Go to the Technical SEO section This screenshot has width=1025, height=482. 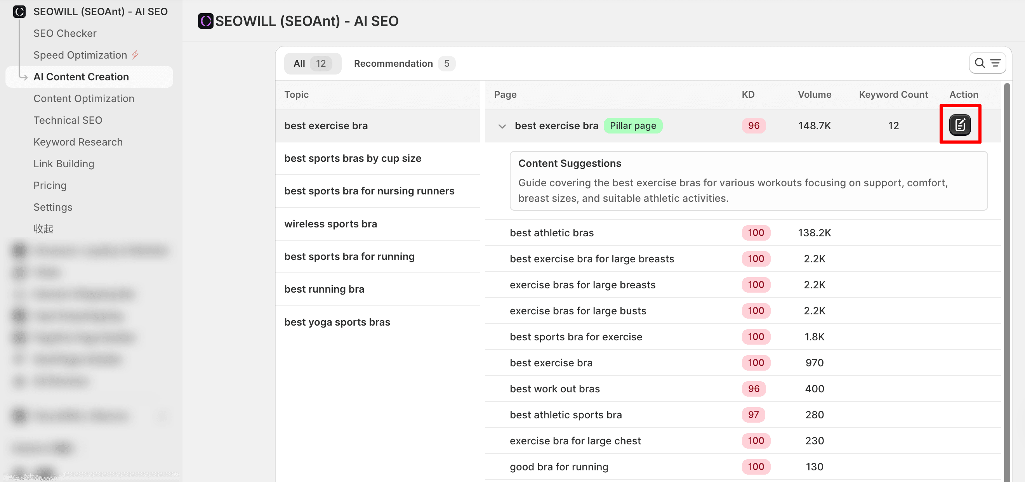[68, 120]
